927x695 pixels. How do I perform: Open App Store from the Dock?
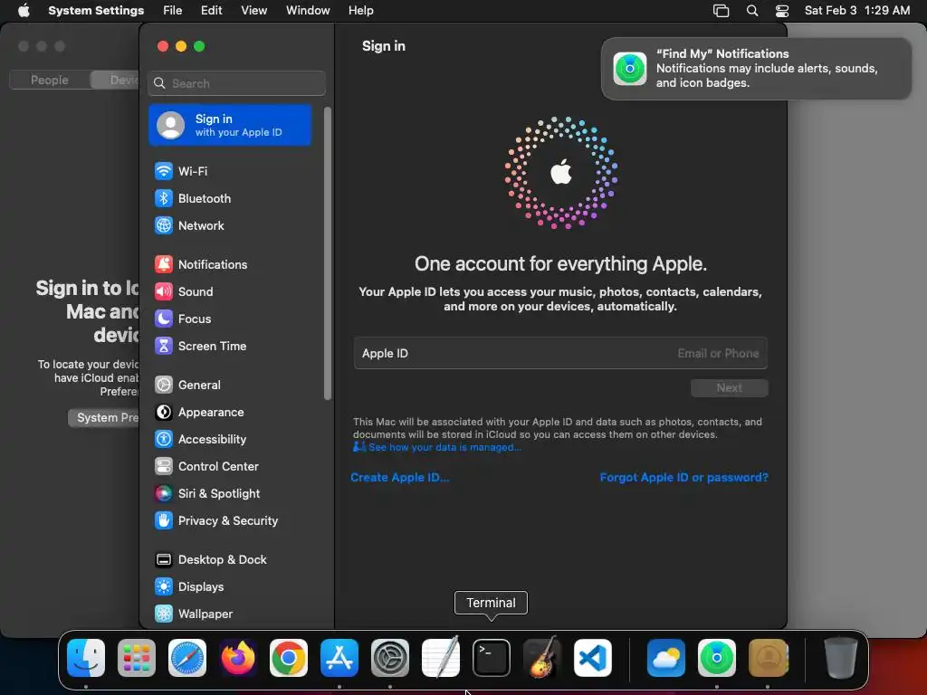[x=339, y=658]
